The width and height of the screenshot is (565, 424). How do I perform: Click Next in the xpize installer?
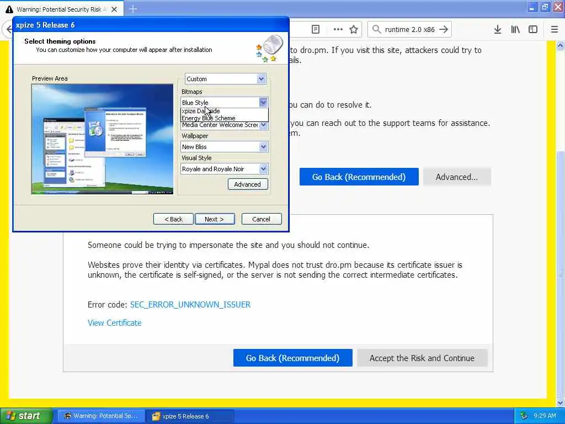click(215, 219)
